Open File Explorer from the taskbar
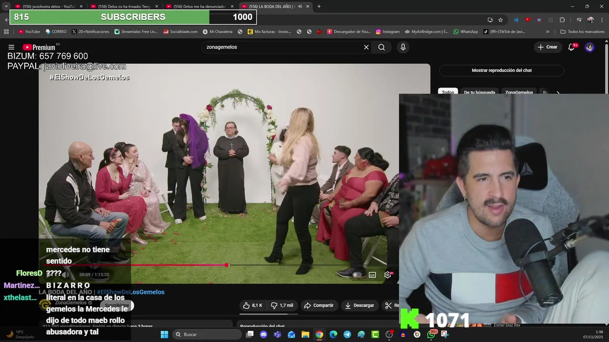The height and width of the screenshot is (342, 609). pyautogui.click(x=305, y=334)
